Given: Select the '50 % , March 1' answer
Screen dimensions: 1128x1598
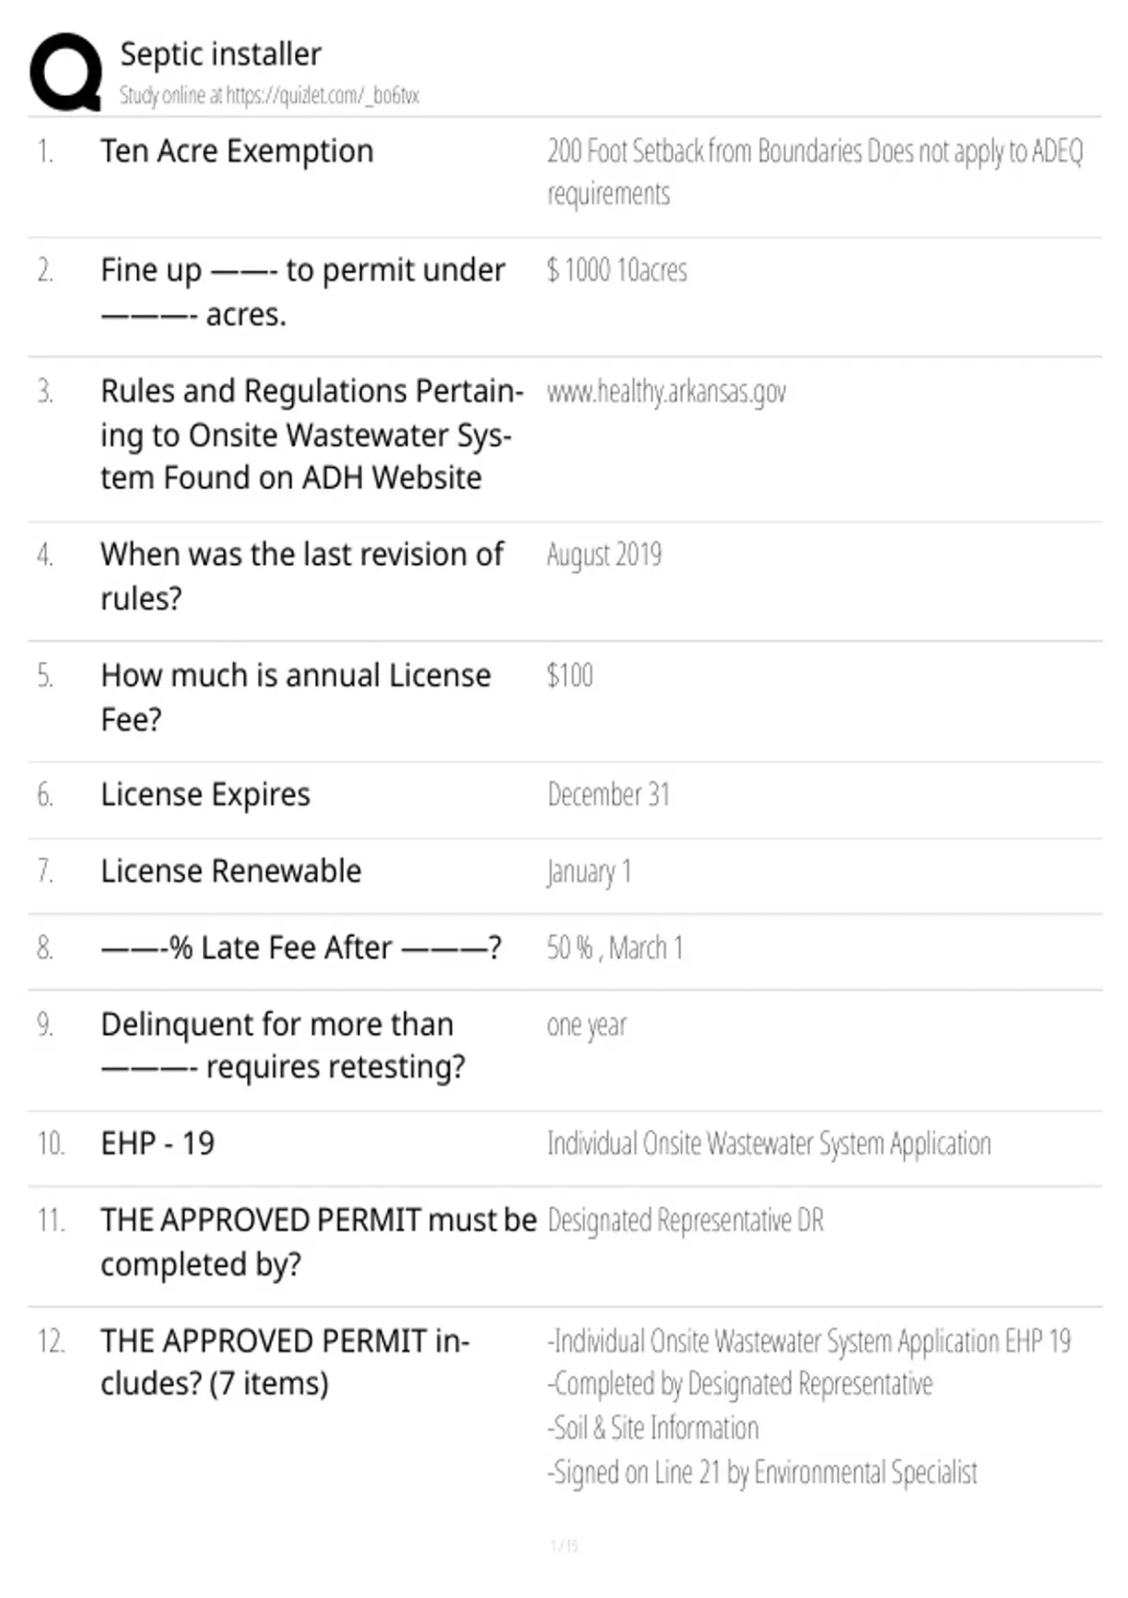Looking at the screenshot, I should coord(615,948).
